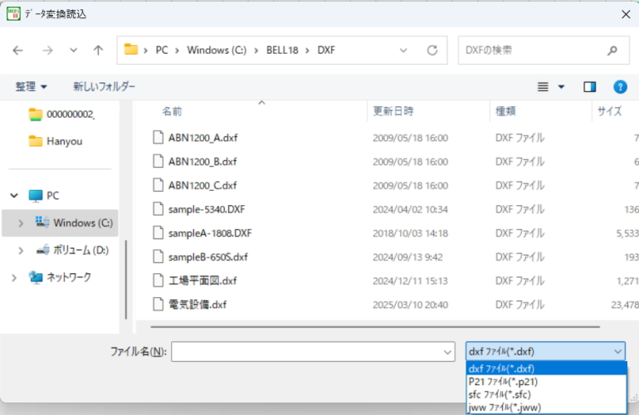Open the recent locations chevron
Viewport: 639px width, 415px height.
tap(74, 50)
